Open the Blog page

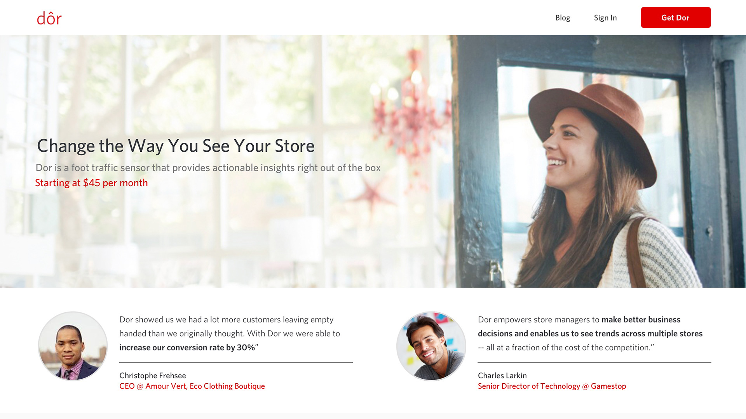point(562,18)
